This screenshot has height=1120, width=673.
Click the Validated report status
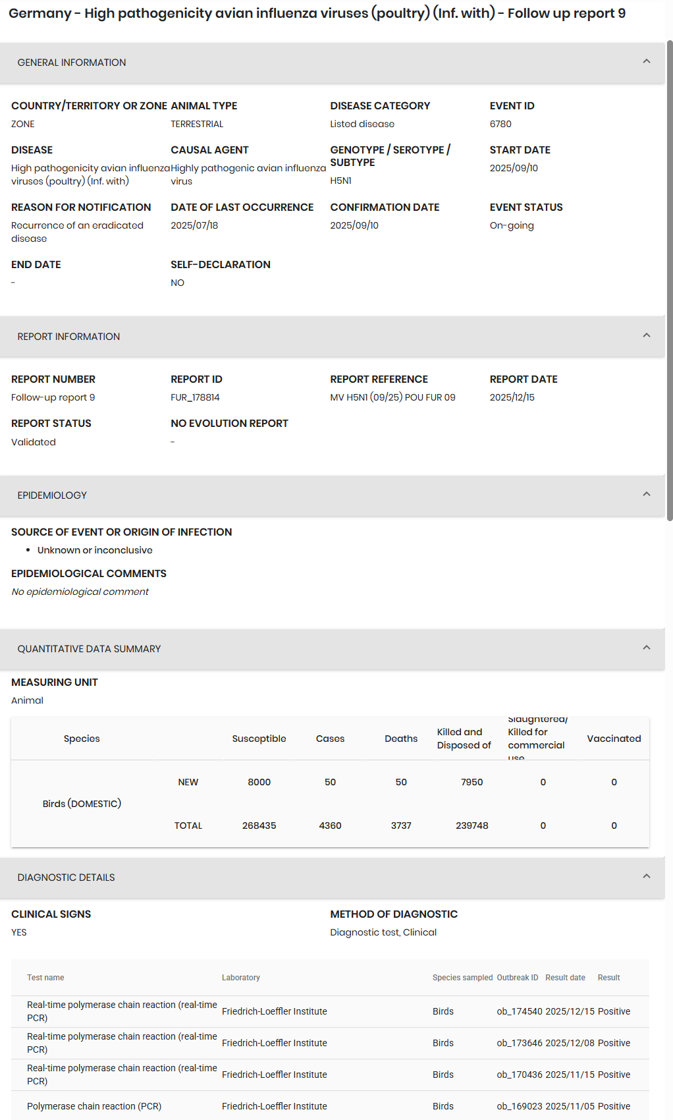click(x=34, y=442)
